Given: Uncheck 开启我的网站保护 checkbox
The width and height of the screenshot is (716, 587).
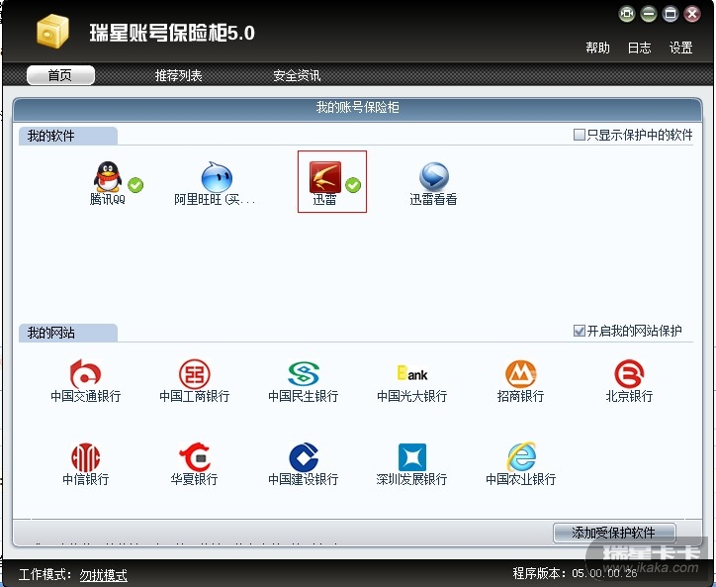Looking at the screenshot, I should (579, 331).
